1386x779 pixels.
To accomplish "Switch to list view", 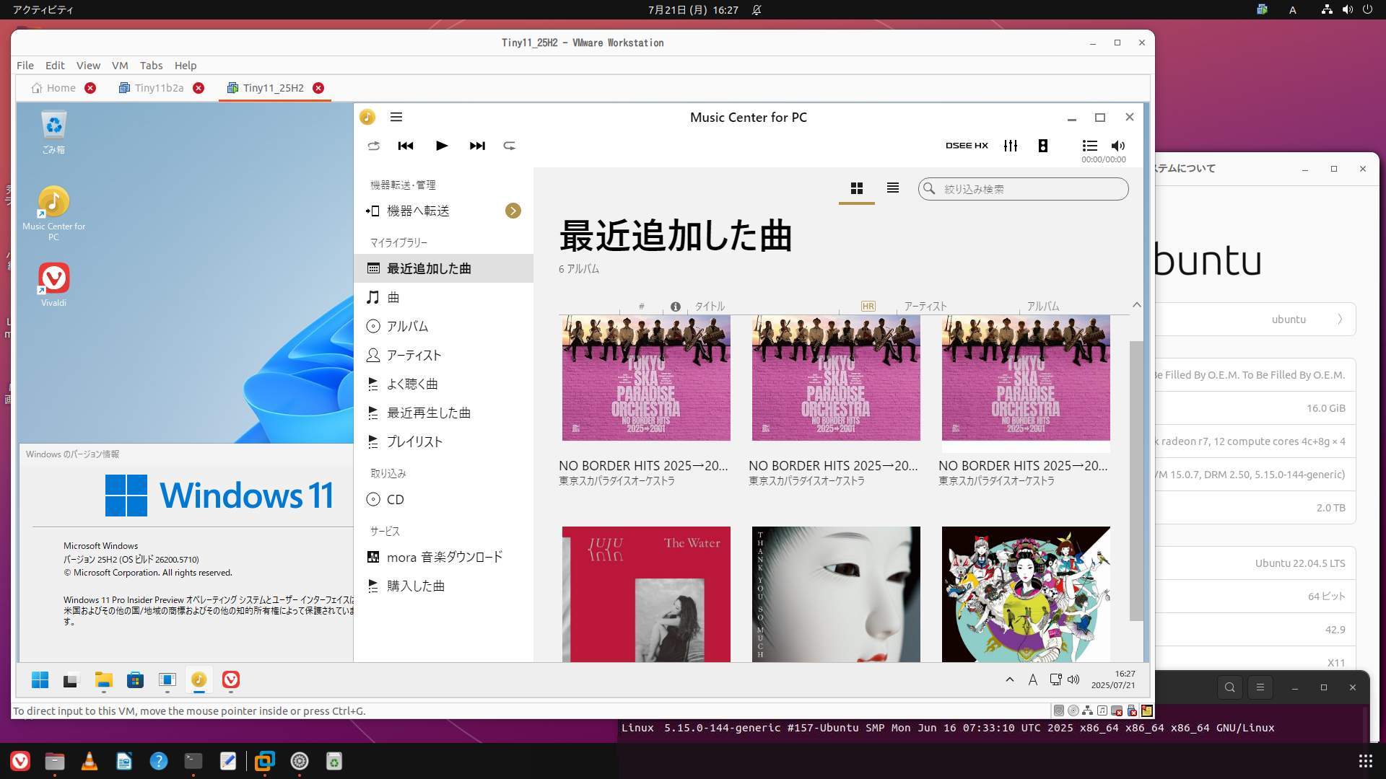I will (x=893, y=188).
